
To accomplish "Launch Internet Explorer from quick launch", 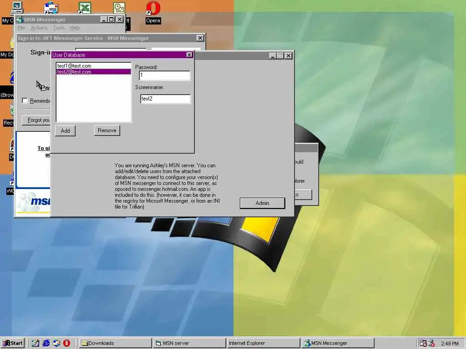I will pyautogui.click(x=46, y=343).
